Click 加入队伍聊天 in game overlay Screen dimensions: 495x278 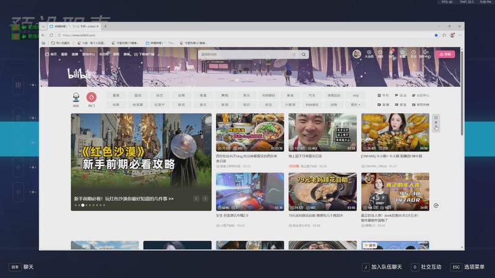pos(382,267)
